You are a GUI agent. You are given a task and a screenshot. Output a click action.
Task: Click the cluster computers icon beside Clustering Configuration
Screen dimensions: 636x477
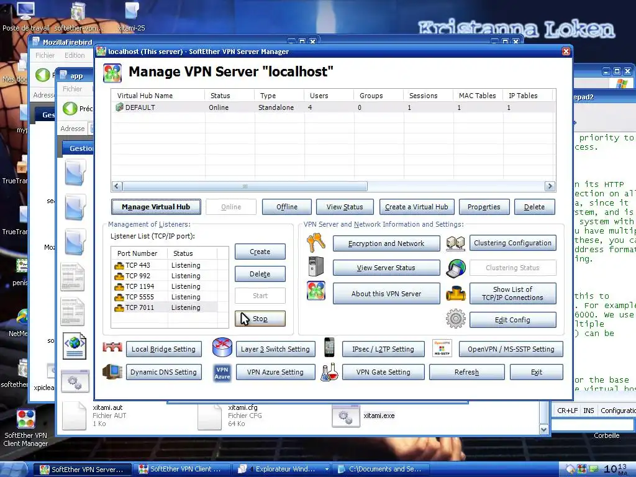click(455, 243)
